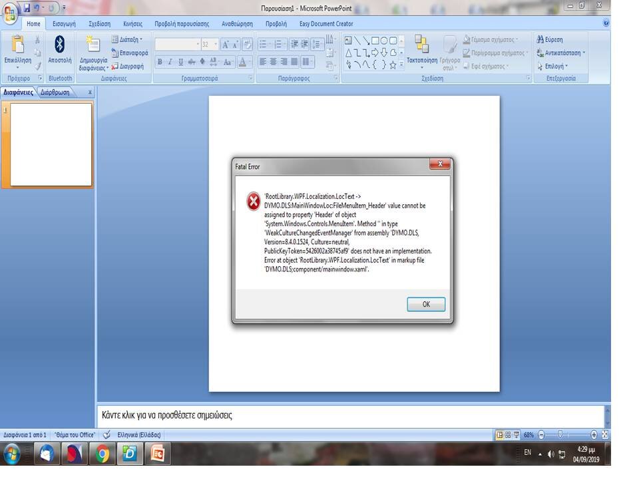Select slide 1 thumbnail
The height and width of the screenshot is (479, 639).
click(x=51, y=144)
